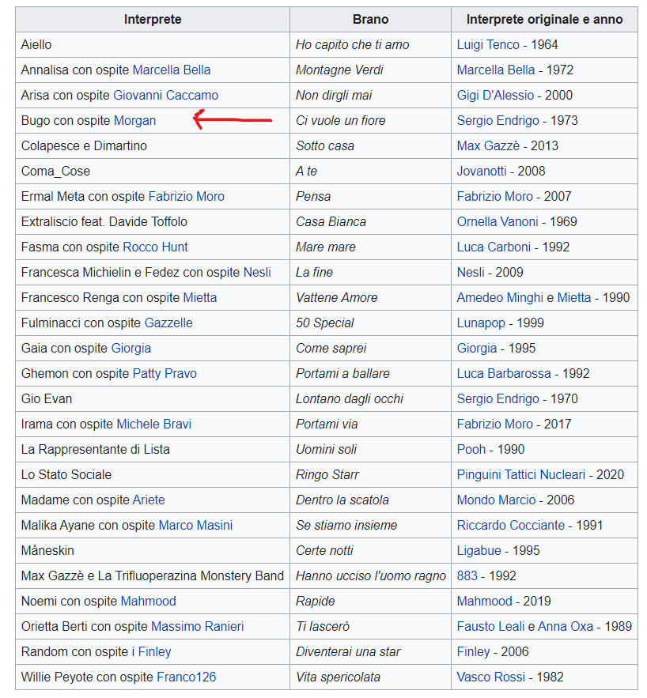
Task: Open Giovanni Caccamo guest link
Action: click(165, 96)
